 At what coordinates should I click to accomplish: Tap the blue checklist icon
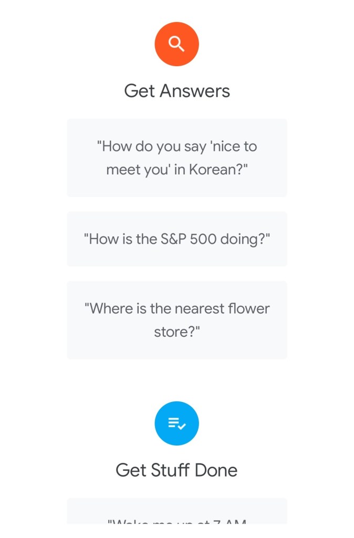tap(176, 423)
